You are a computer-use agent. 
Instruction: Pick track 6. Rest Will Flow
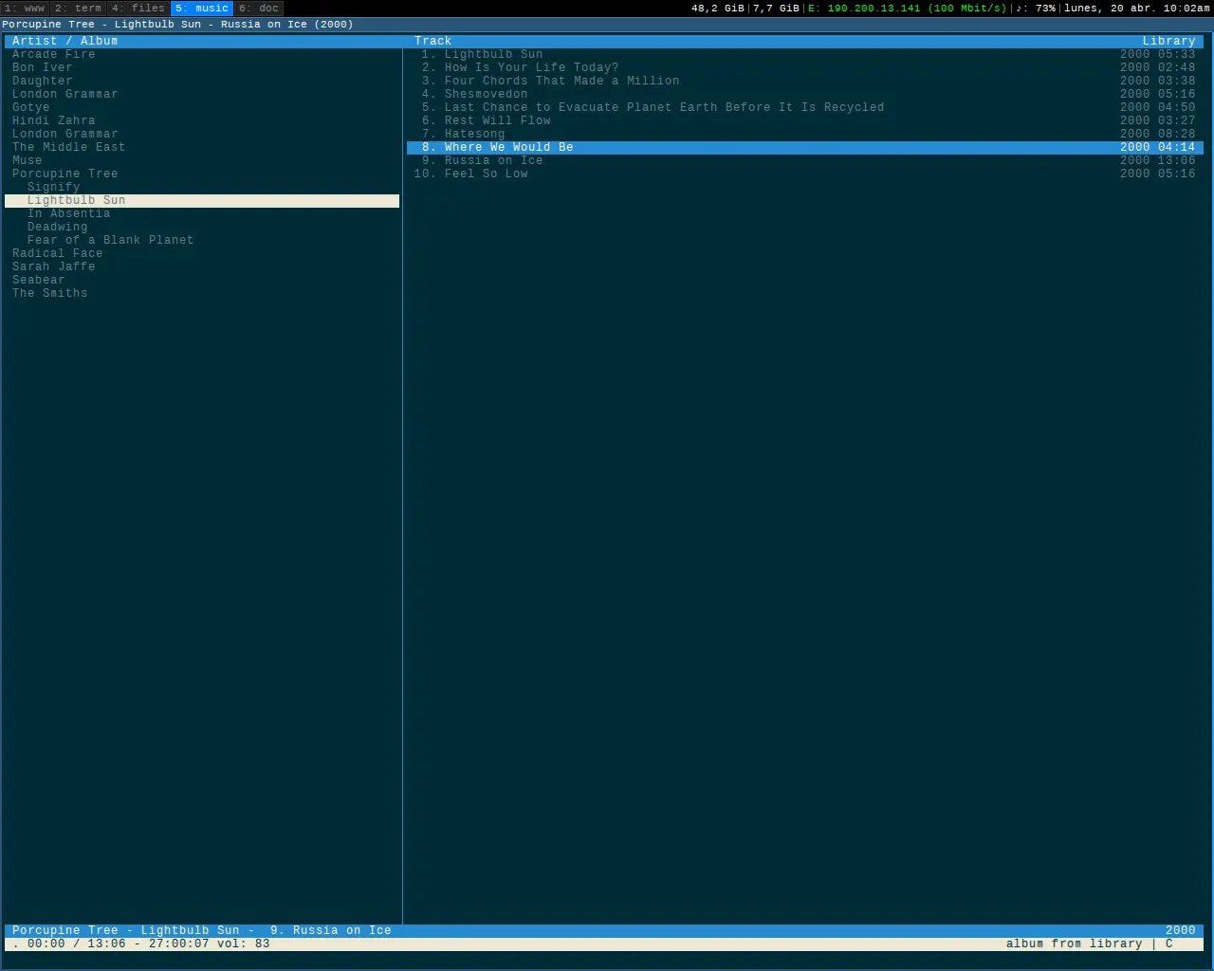(x=805, y=121)
